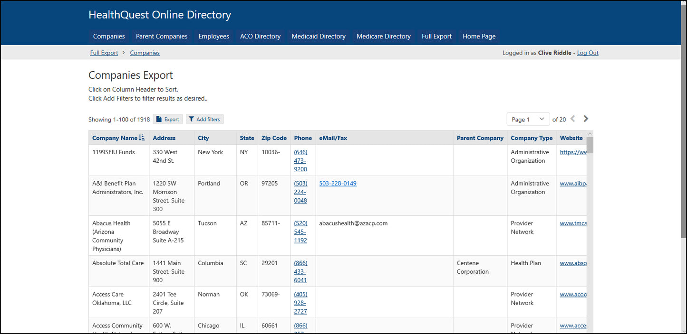Sort table by State column
This screenshot has height=334, width=687.
(x=247, y=138)
